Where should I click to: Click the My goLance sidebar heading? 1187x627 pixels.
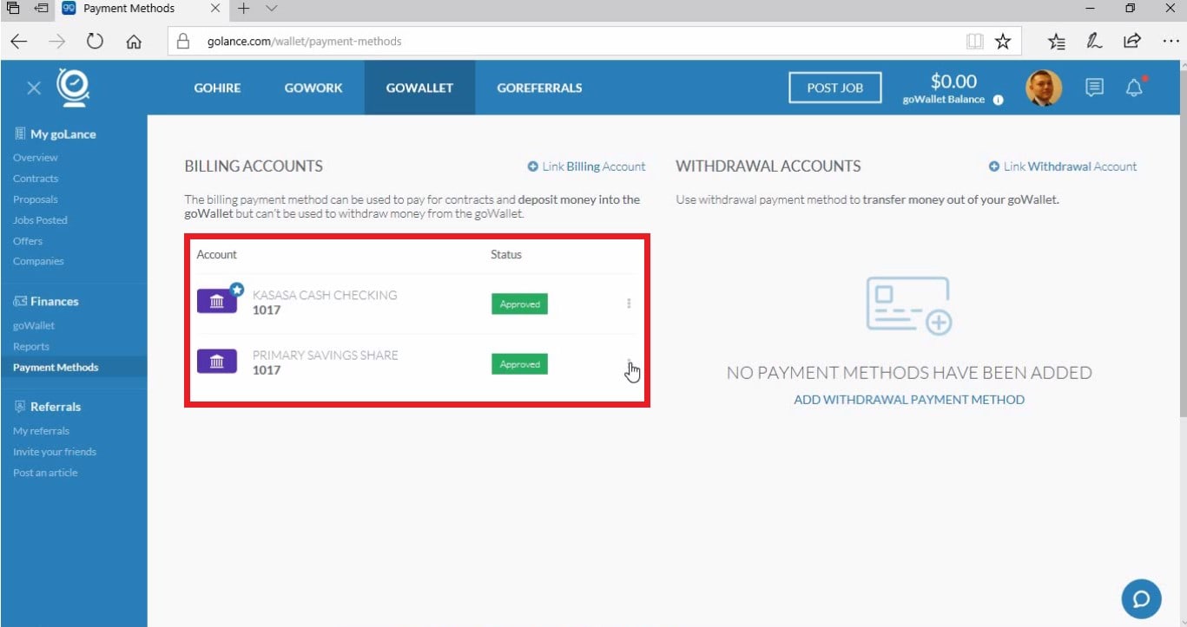[56, 134]
